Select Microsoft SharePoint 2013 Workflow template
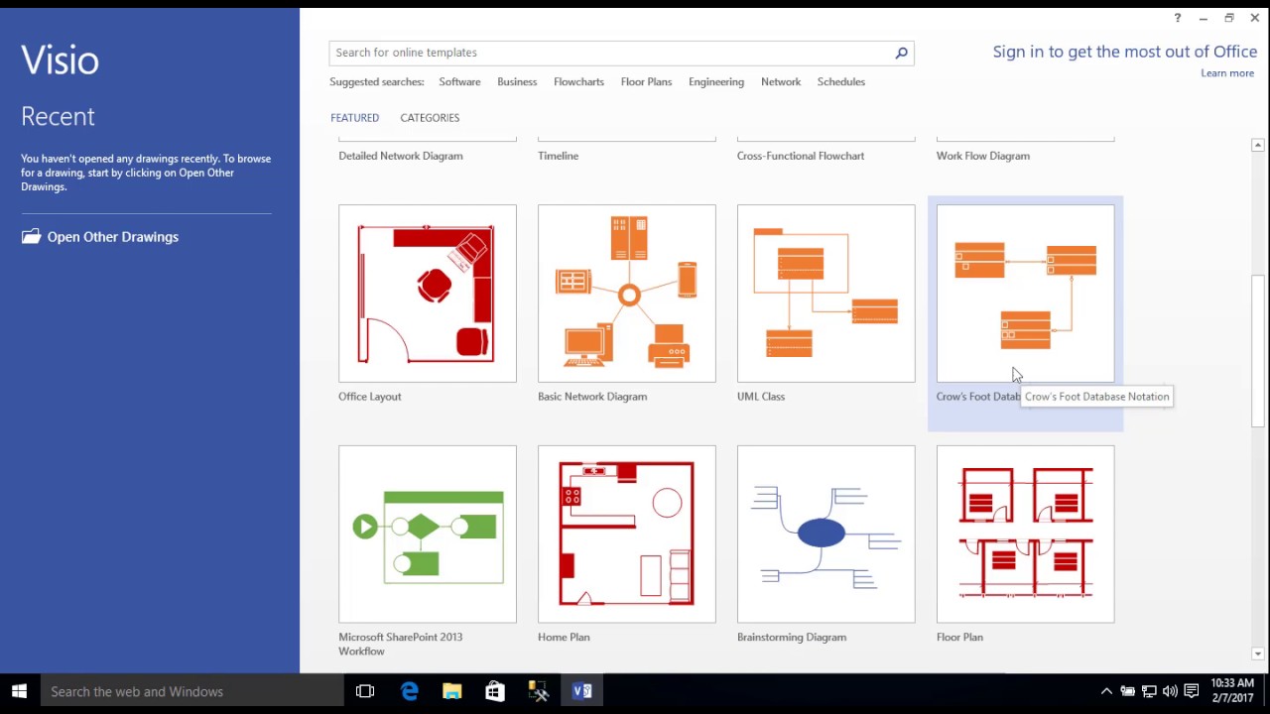This screenshot has width=1270, height=714. (x=428, y=535)
